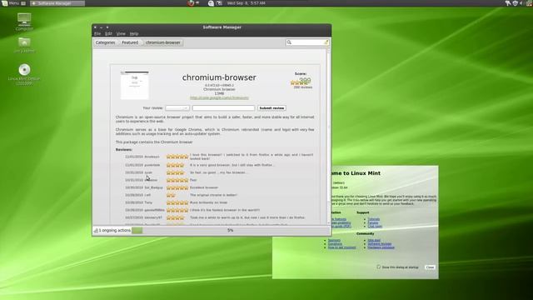533x300 pixels.
Task: Open the chromium homepage link under package size
Action: 219,98
